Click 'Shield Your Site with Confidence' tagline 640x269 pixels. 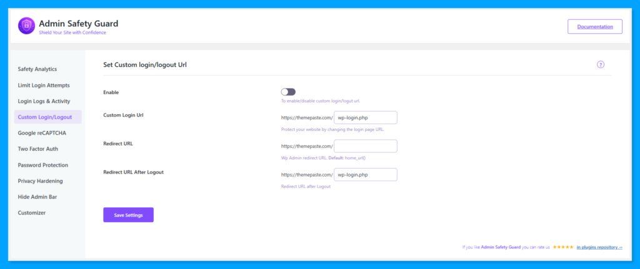(72, 32)
